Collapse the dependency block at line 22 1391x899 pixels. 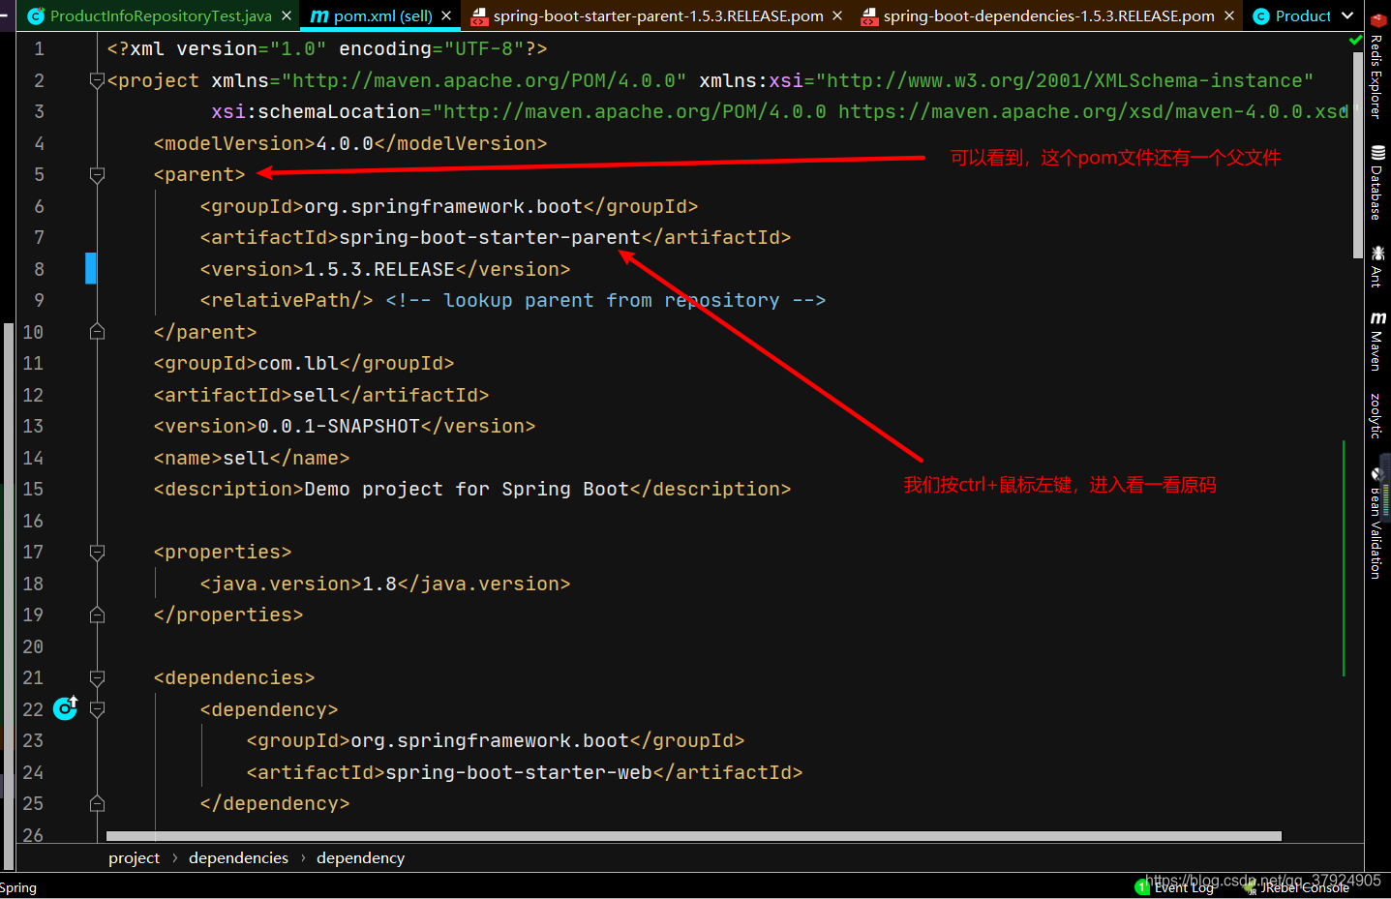coord(97,709)
